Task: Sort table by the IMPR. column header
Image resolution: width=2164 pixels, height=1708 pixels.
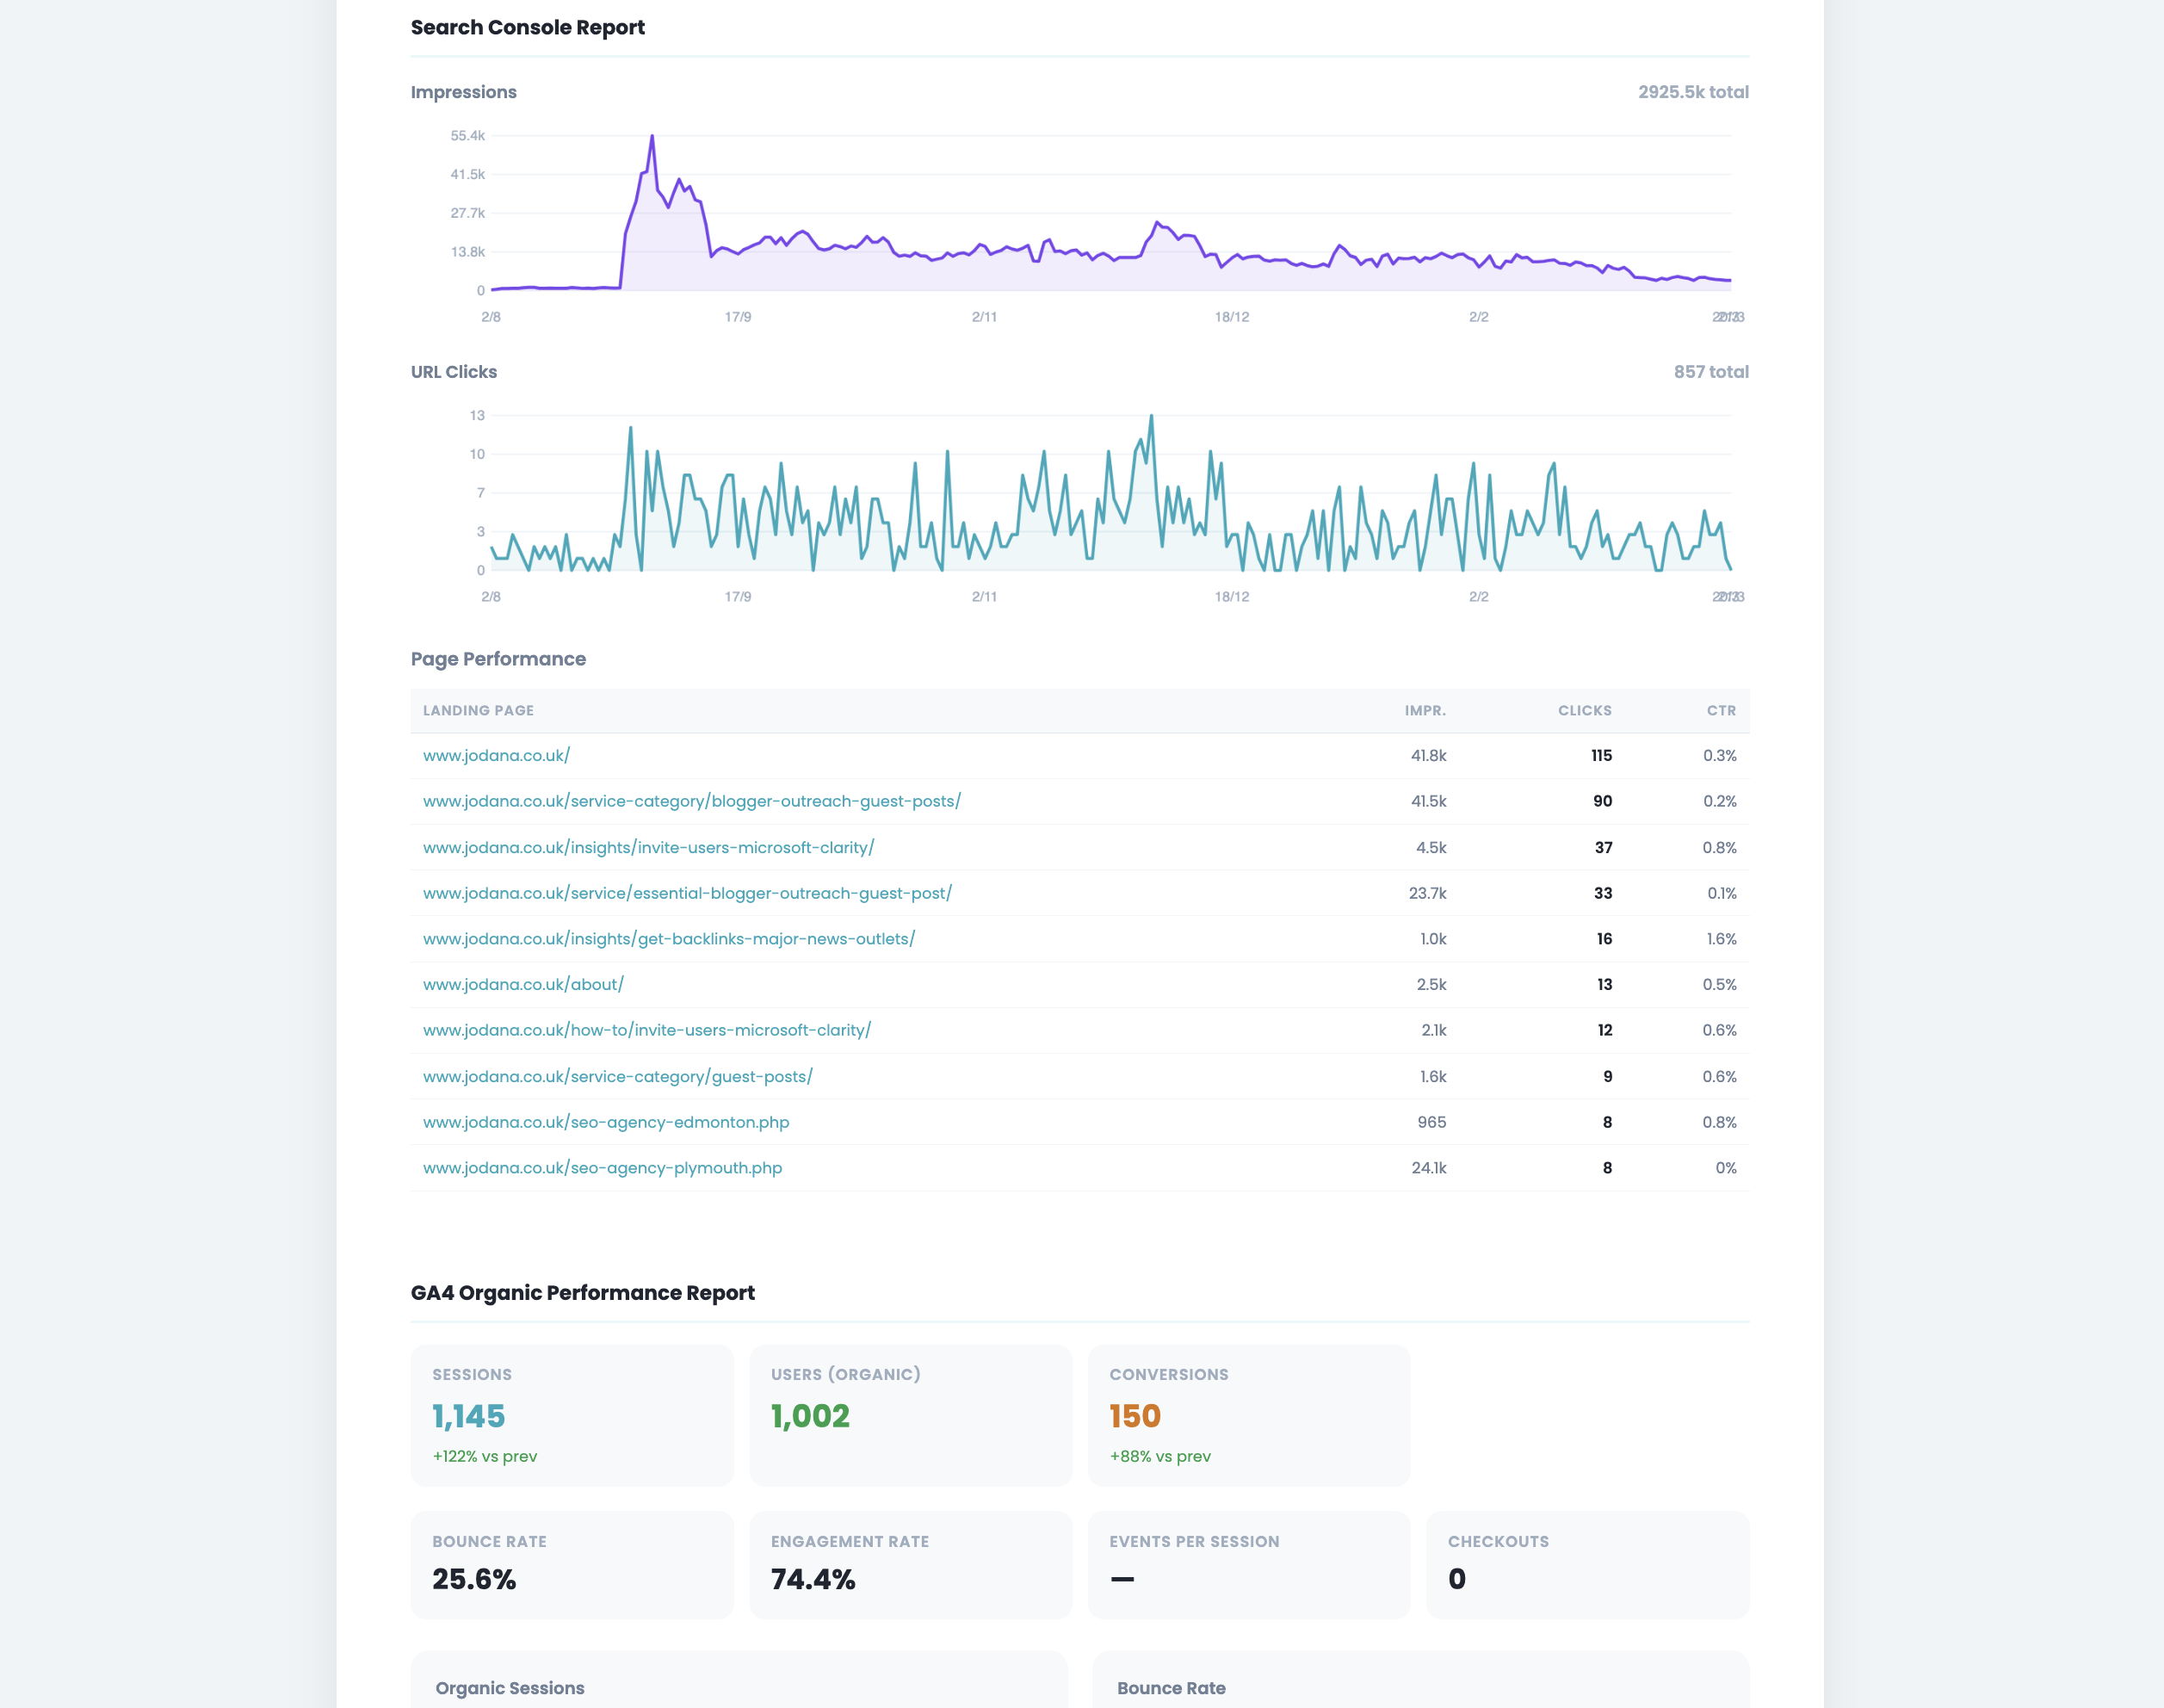Action: point(1424,710)
